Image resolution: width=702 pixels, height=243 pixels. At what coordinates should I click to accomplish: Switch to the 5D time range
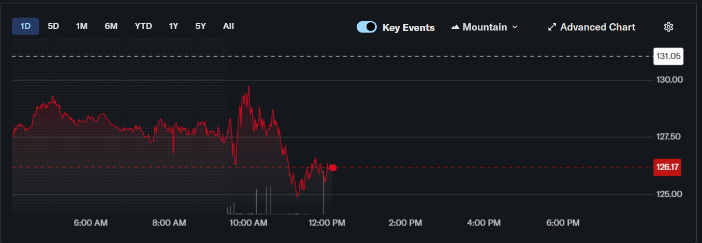(x=53, y=26)
